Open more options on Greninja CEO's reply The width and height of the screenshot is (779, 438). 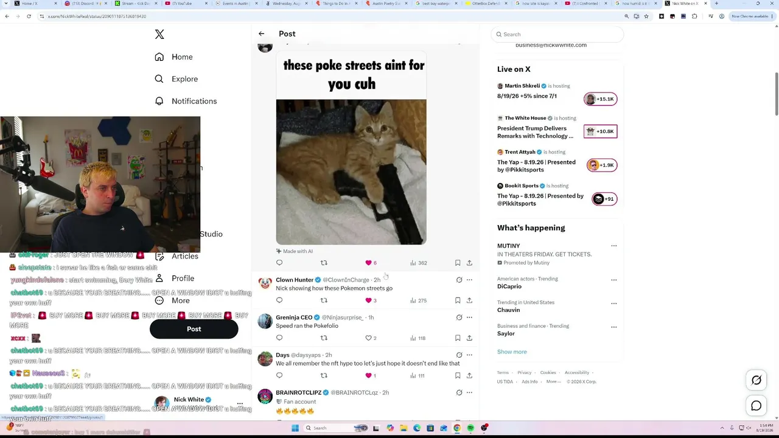[469, 318]
